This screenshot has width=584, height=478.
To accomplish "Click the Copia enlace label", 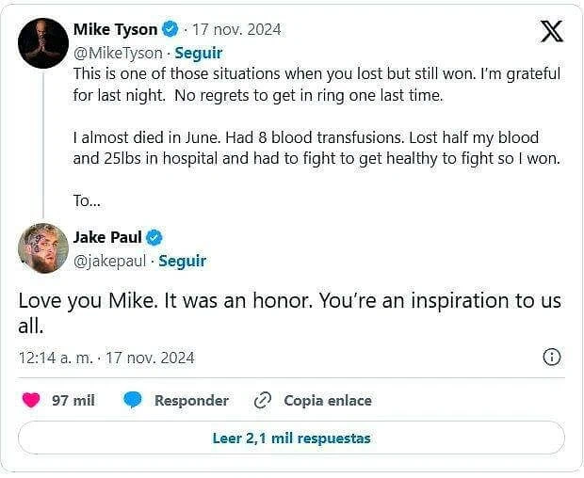I will pyautogui.click(x=328, y=400).
